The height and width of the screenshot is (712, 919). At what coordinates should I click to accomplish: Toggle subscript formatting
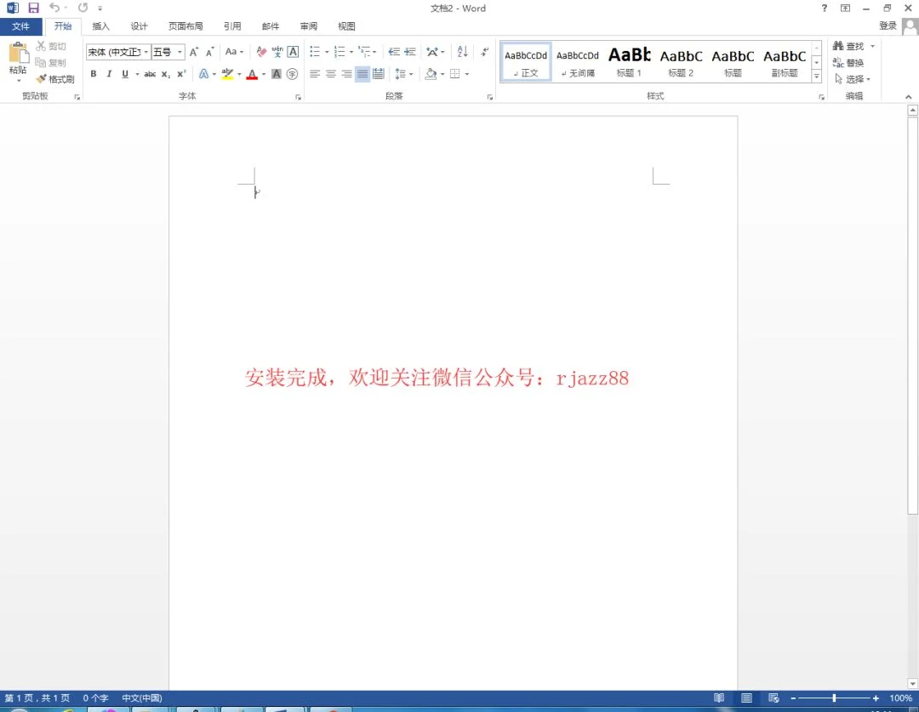tap(166, 74)
